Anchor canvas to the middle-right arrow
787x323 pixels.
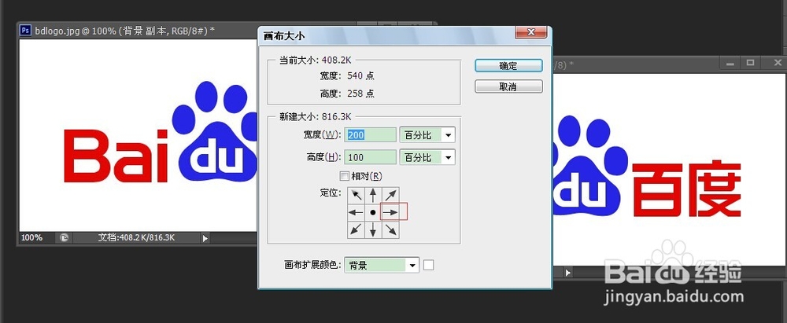(x=390, y=213)
